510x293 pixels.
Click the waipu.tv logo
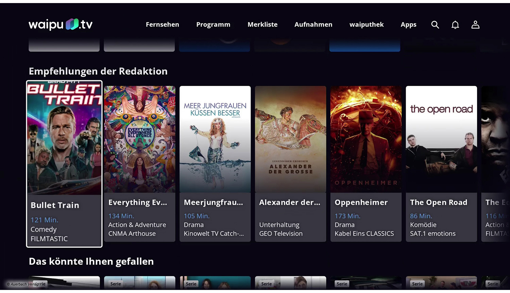pos(61,24)
